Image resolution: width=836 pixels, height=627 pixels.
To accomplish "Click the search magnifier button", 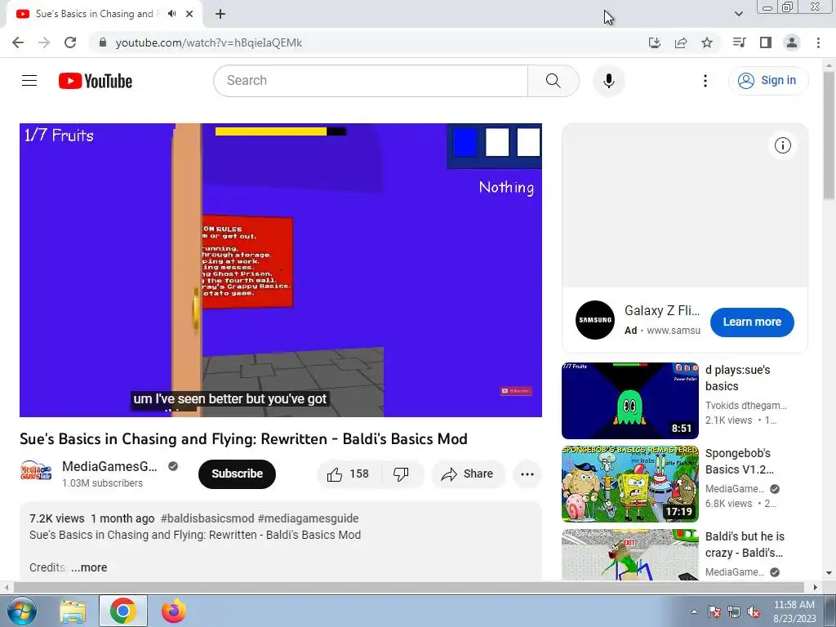I will (553, 81).
